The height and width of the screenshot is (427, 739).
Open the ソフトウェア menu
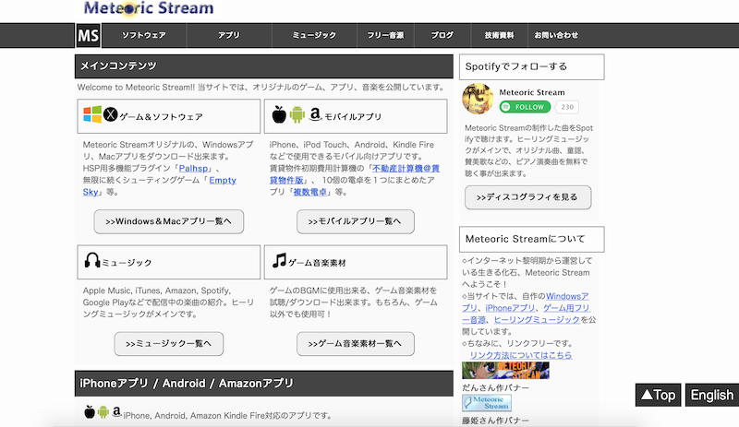(x=144, y=35)
